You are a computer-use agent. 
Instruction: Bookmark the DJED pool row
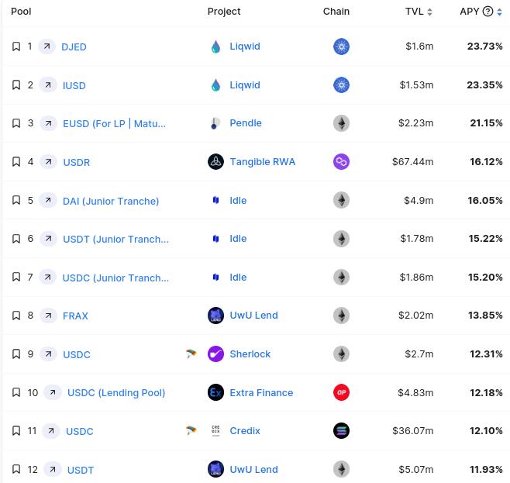(16, 47)
